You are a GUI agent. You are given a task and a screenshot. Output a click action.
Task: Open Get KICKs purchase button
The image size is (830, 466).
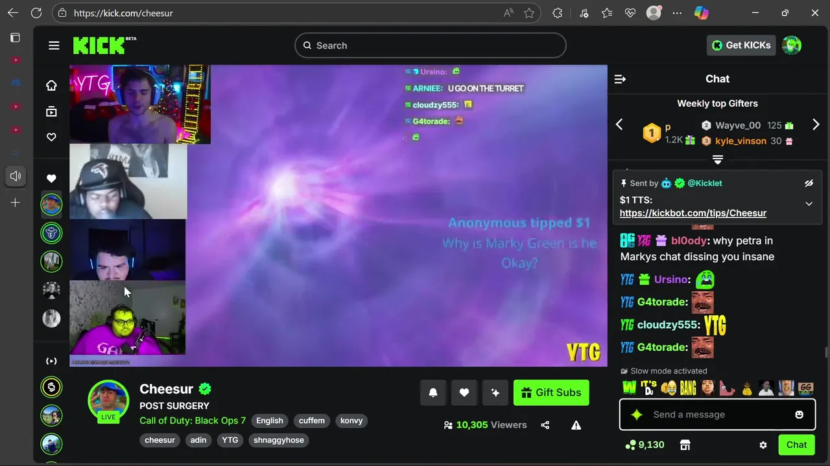741,45
